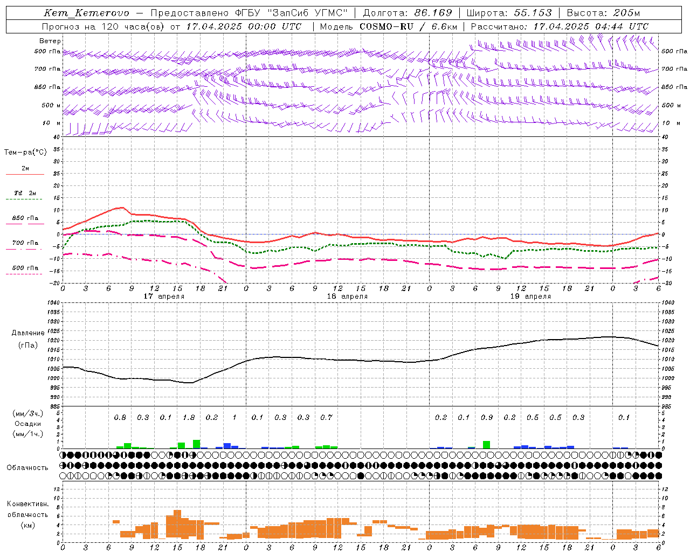
Task: Select the "(мм/1ч.)" unit label
Action: 28,434
